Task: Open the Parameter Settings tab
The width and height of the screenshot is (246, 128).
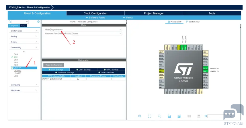Action: coord(65,73)
